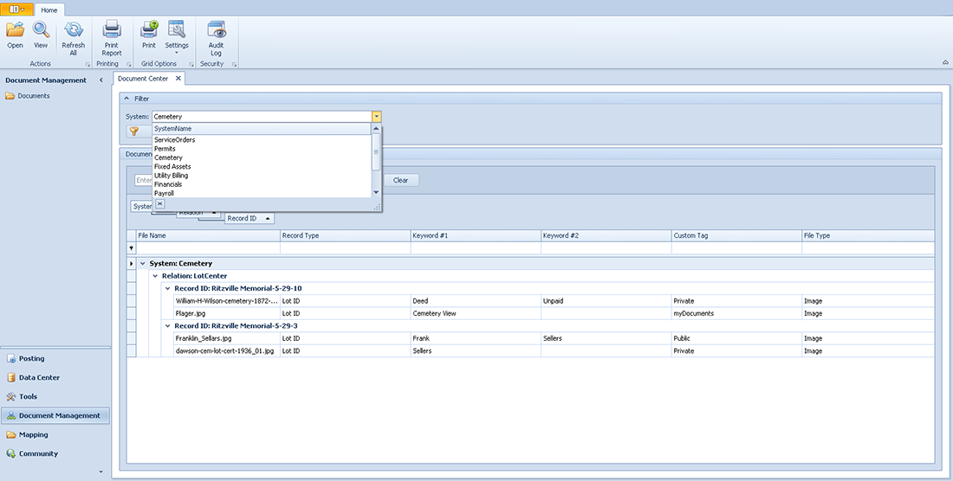Click the File Name auto-filter row cell
The height and width of the screenshot is (481, 953).
point(208,248)
